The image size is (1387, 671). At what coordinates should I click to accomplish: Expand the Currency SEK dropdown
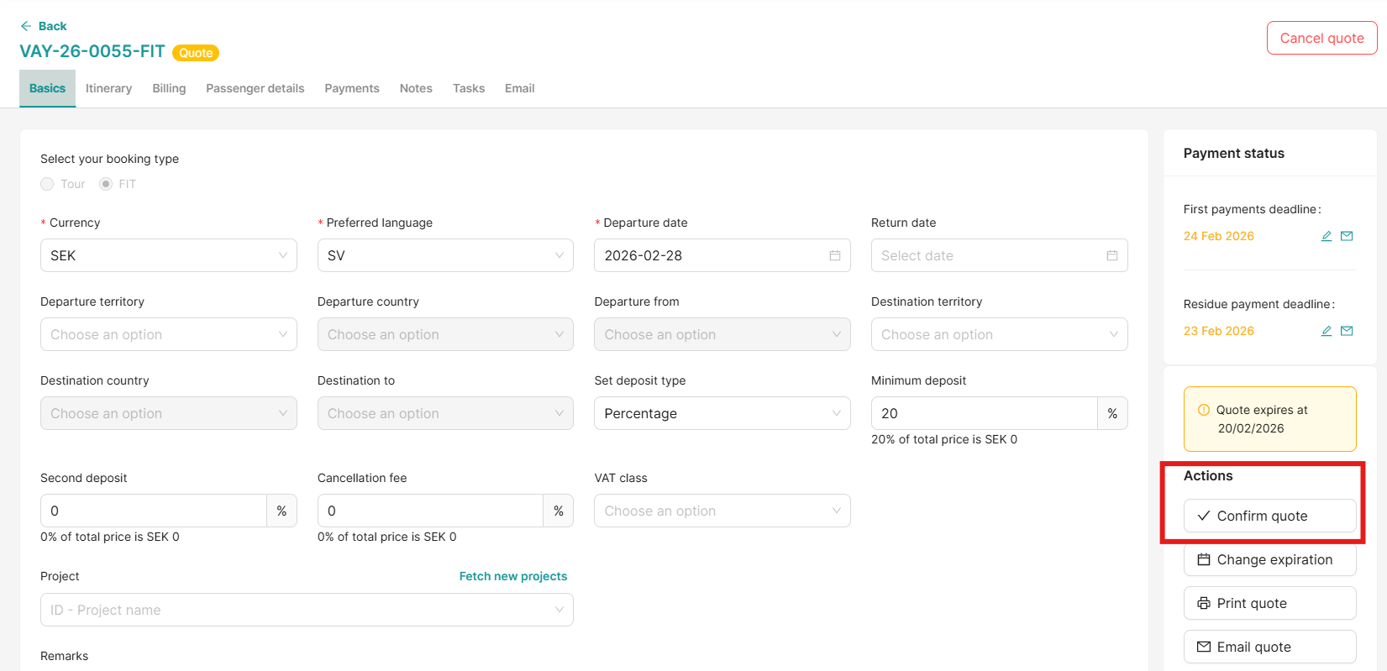click(168, 255)
